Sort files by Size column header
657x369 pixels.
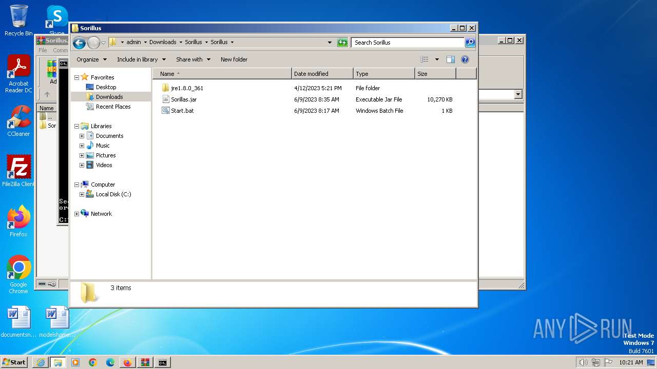coord(435,74)
